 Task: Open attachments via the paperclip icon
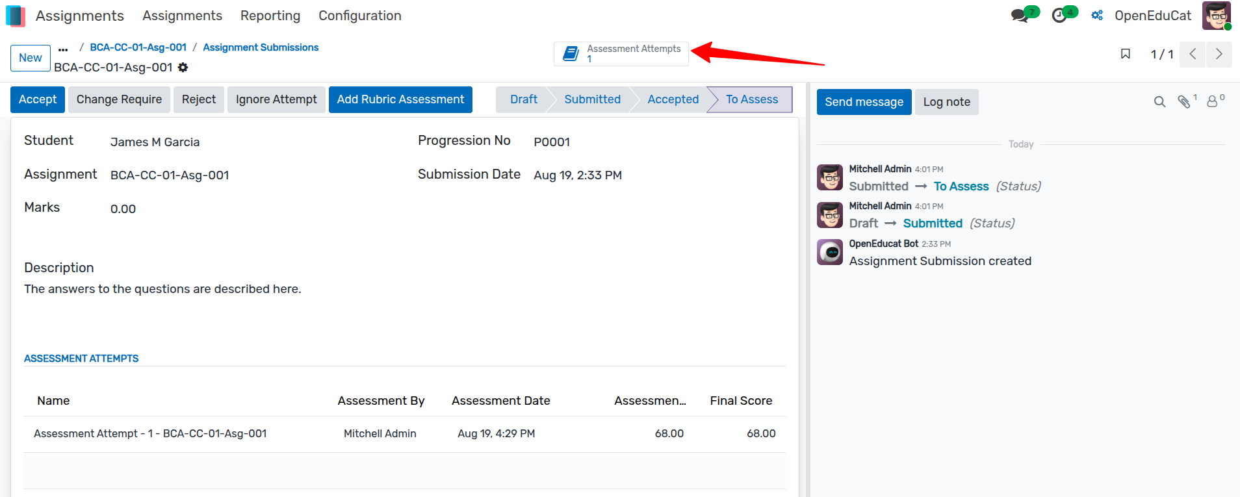click(1184, 102)
